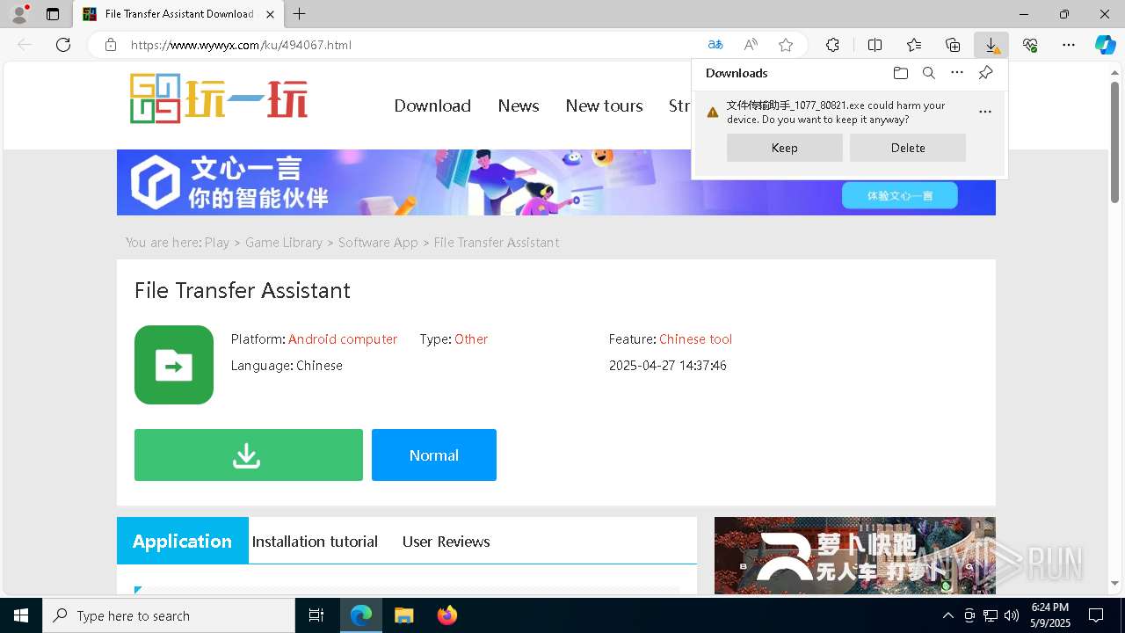This screenshot has height=633, width=1125.
Task: Click the address bar URL
Action: pyautogui.click(x=241, y=45)
